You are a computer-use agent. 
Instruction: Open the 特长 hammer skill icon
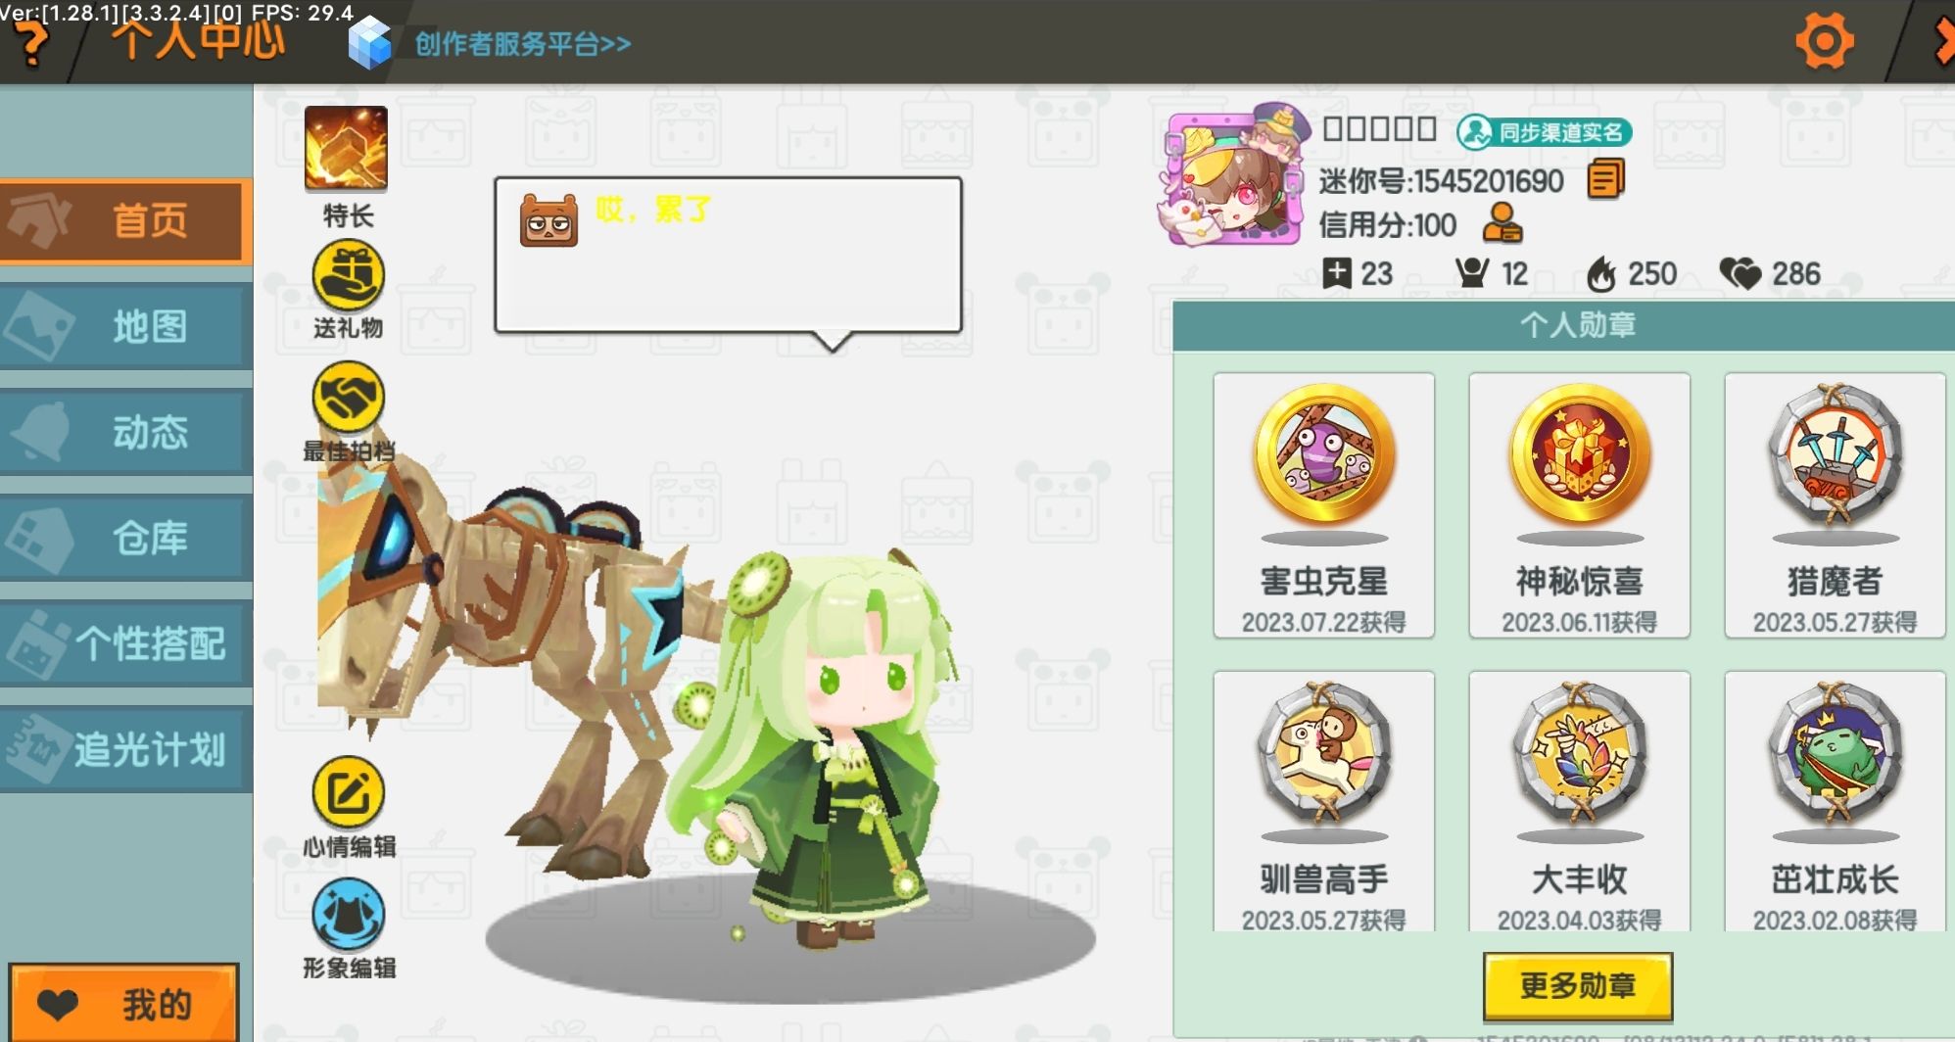point(346,148)
